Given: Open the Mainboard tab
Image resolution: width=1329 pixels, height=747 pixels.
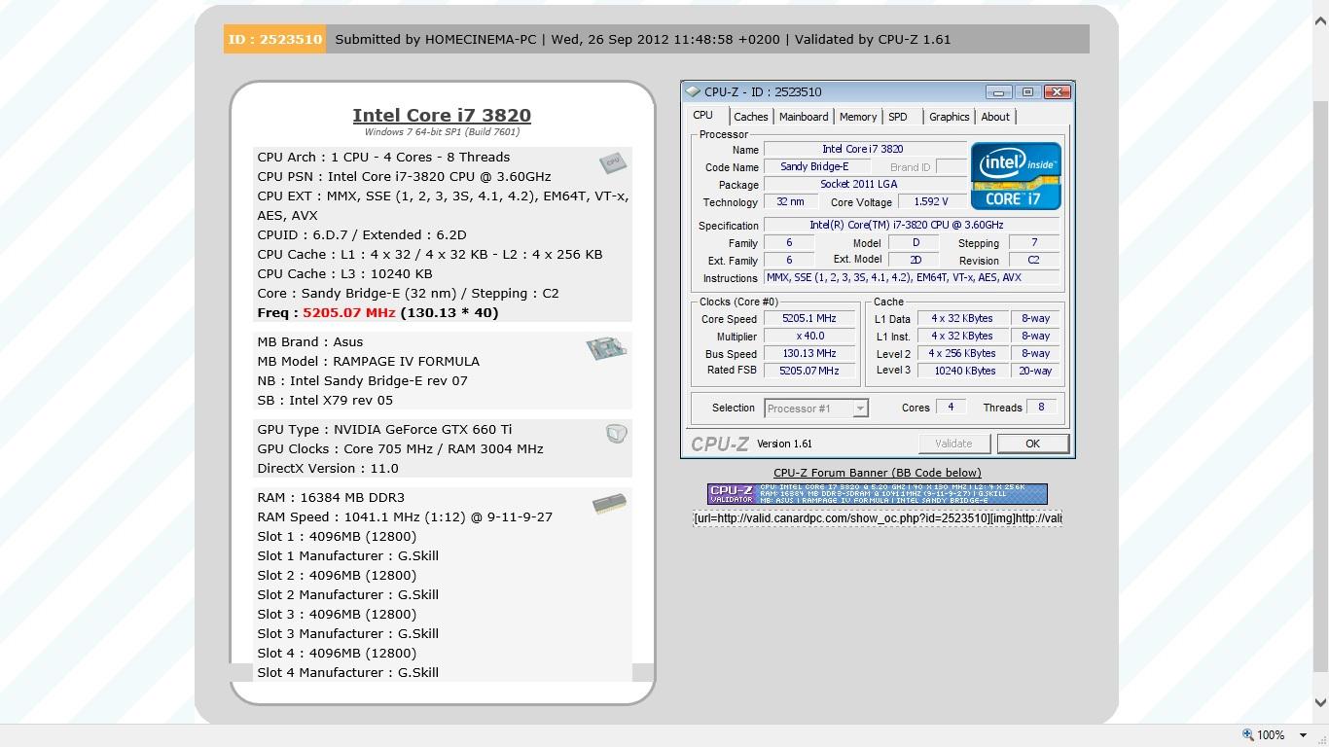Looking at the screenshot, I should [x=804, y=117].
